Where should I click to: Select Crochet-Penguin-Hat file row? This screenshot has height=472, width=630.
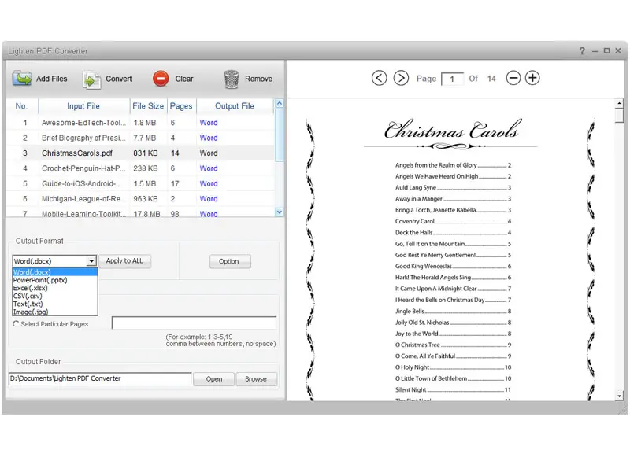click(140, 168)
